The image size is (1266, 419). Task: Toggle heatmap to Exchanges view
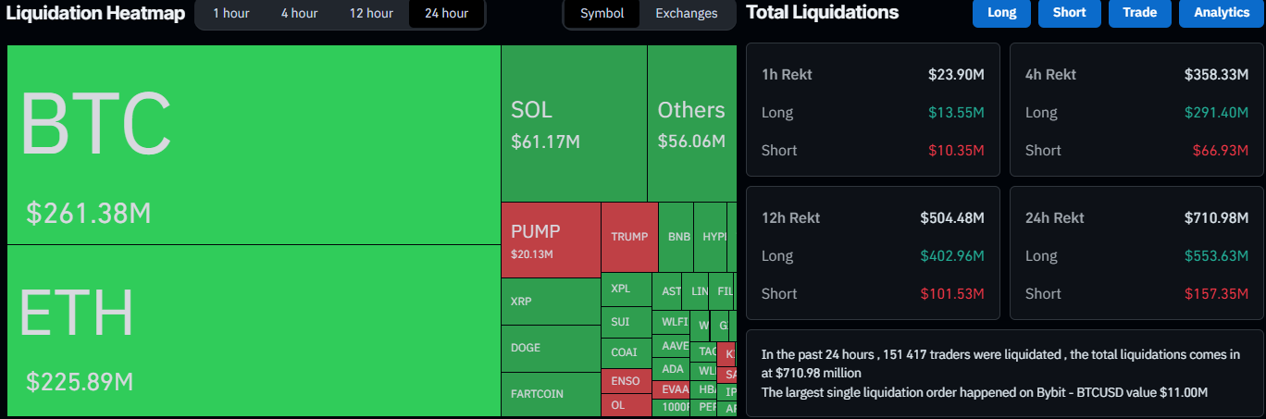686,13
